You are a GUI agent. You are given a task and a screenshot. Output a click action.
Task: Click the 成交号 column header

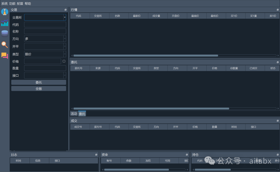80,127
